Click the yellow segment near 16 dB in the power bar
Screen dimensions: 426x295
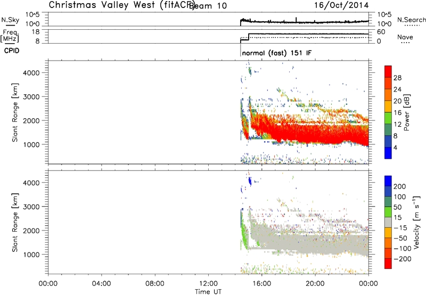coord(388,106)
